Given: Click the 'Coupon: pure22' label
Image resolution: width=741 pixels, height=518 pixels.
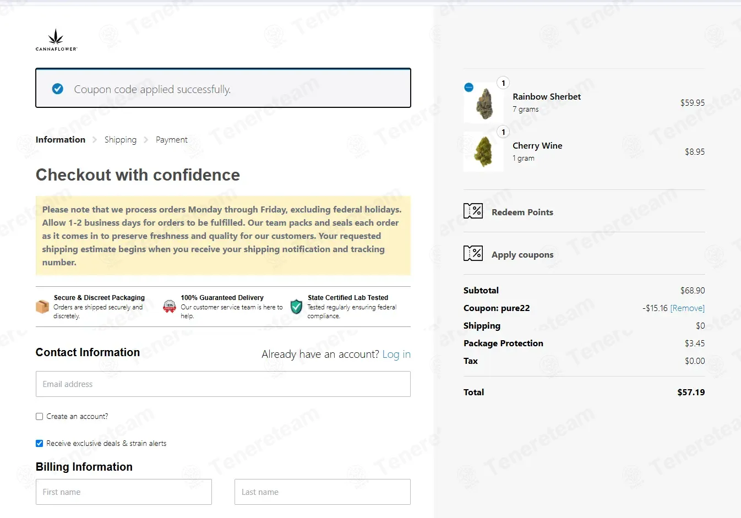Looking at the screenshot, I should pos(497,308).
